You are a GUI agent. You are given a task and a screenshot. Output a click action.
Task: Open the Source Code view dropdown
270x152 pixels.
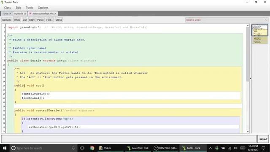[227, 20]
